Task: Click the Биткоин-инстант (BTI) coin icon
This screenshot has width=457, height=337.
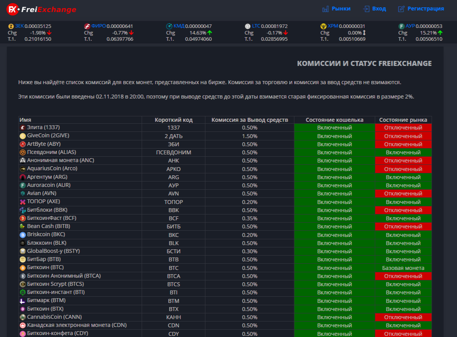Action: [23, 292]
